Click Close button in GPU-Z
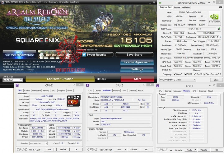Viewport: 224px width, 154px height. (x=216, y=80)
